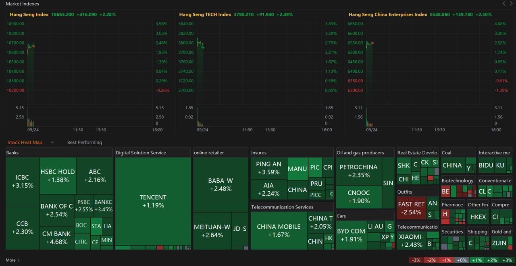The width and height of the screenshot is (516, 266).
Task: Open Hang Seng China Enterprises Index title
Action: click(388, 14)
